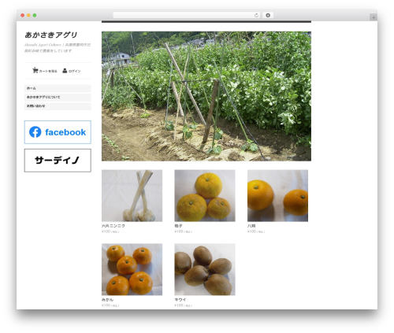Open the みかん mandarin product thumbnail
The height and width of the screenshot is (333, 394).
pos(132,269)
